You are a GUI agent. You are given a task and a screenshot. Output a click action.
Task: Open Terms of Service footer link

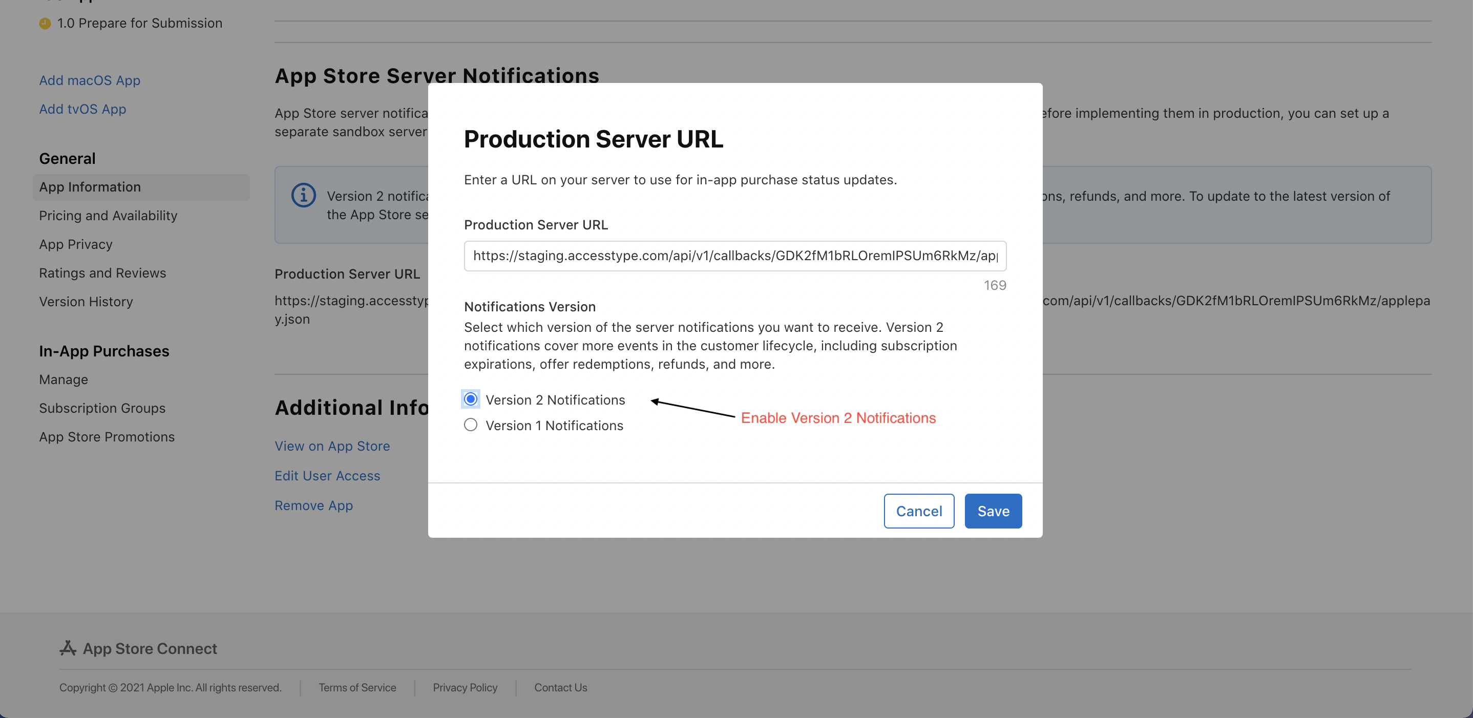point(357,687)
